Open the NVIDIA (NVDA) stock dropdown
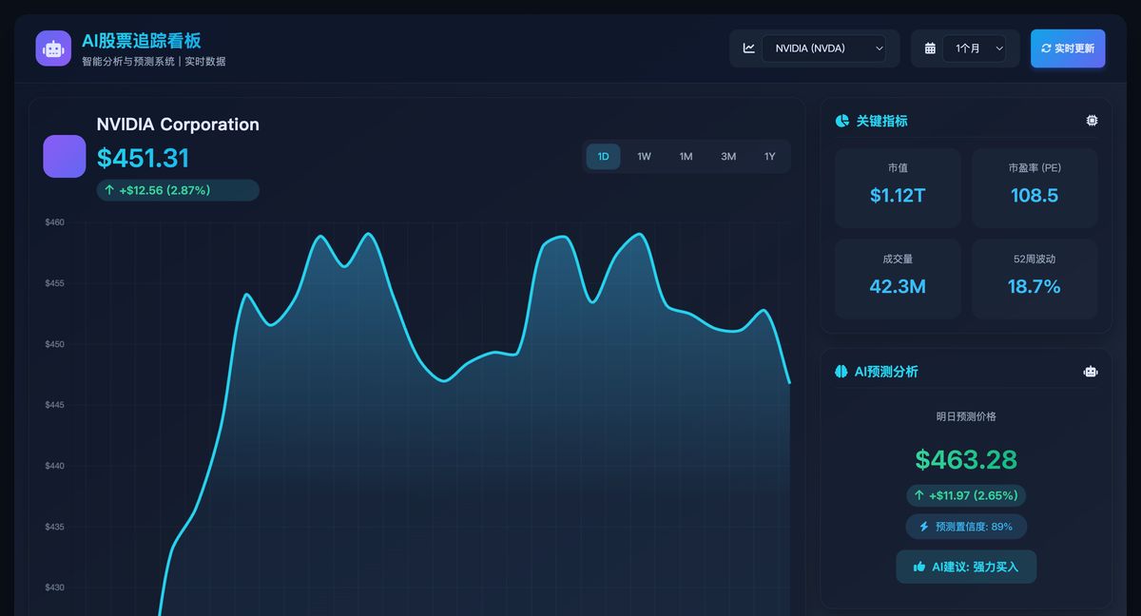This screenshot has height=616, width=1141. (823, 47)
